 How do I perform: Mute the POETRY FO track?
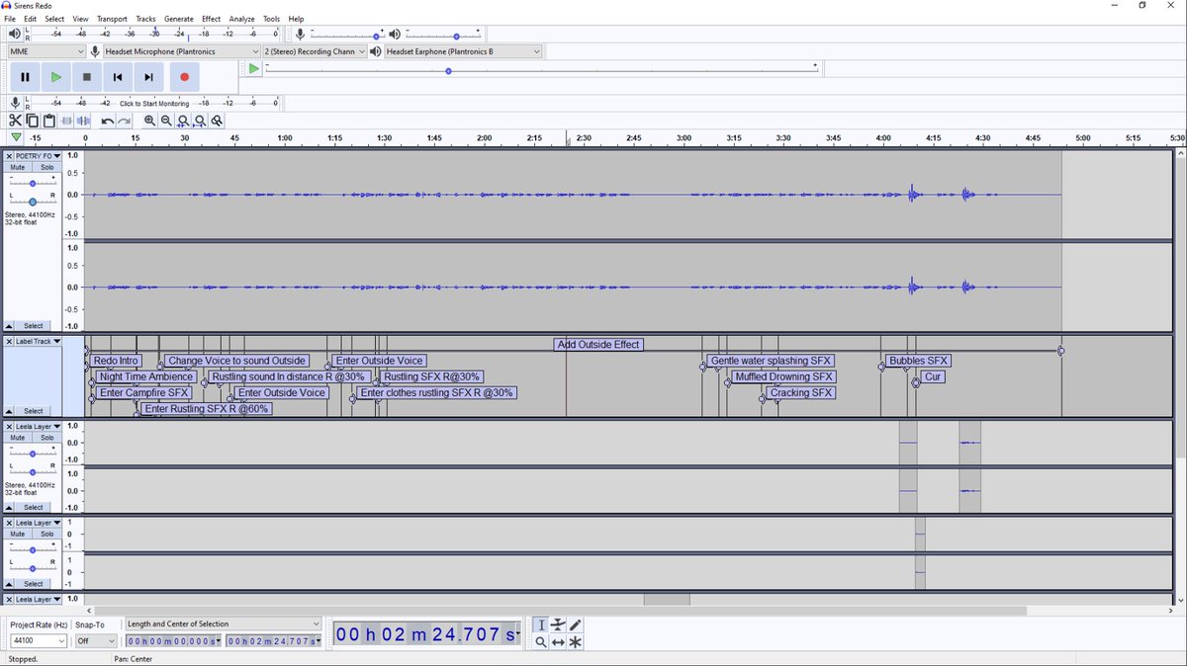(18, 167)
